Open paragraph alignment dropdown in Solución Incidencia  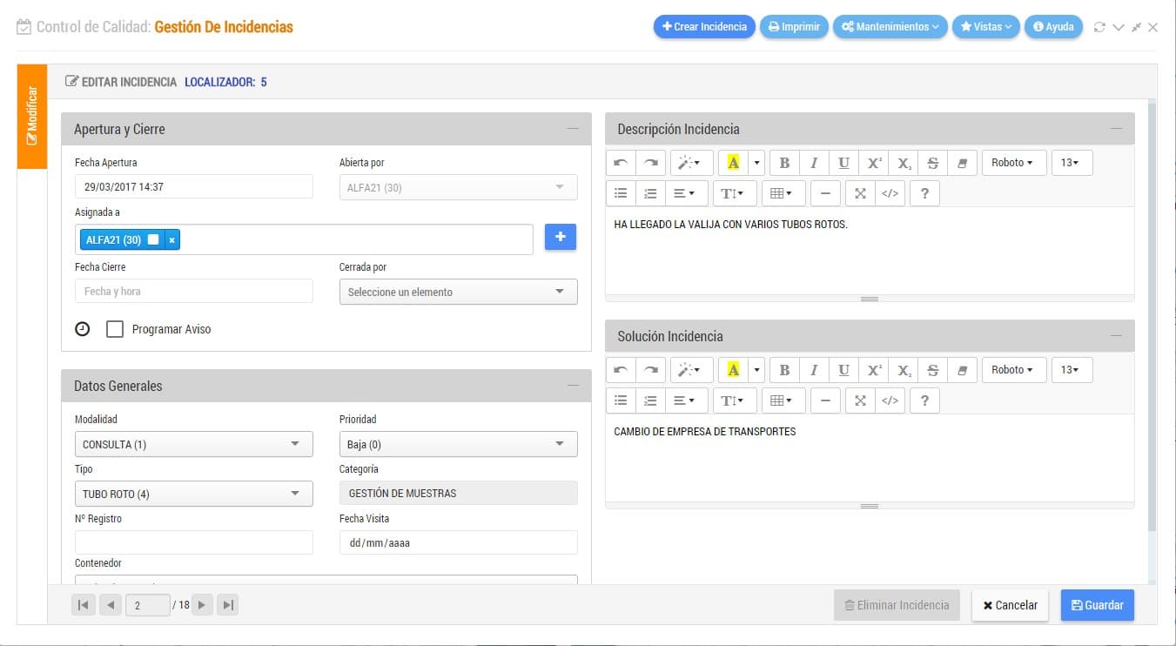click(x=687, y=400)
